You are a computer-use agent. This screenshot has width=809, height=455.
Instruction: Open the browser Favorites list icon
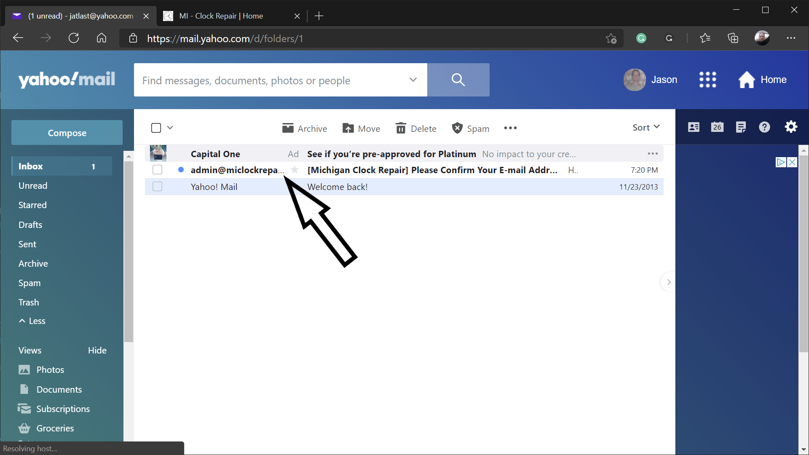pos(705,38)
